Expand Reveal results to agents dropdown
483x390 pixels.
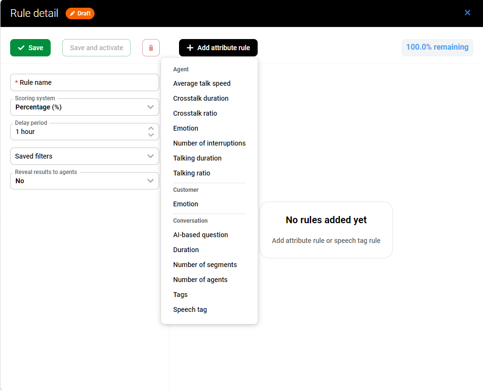point(150,181)
